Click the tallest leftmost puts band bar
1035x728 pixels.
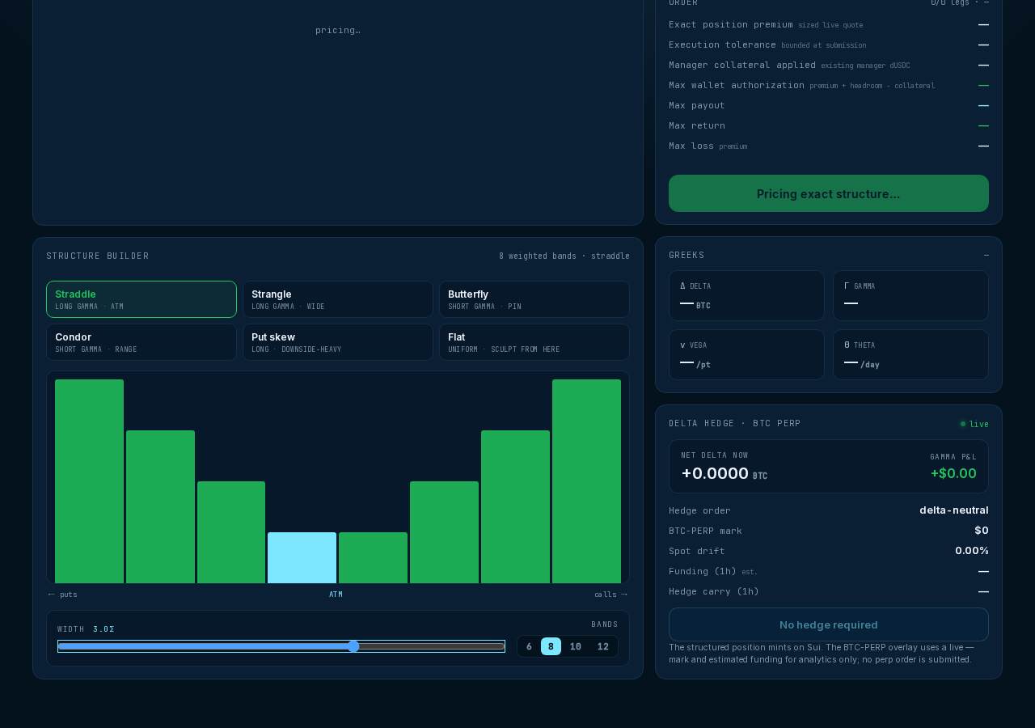click(89, 481)
